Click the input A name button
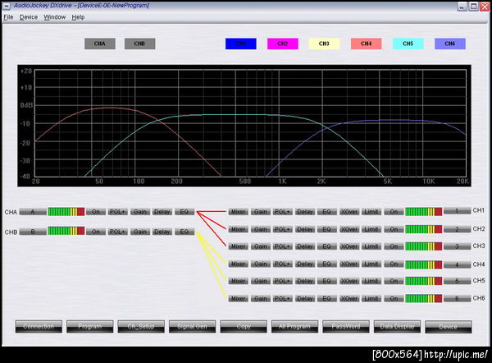Screen dimensions: 492x363 (x=33, y=212)
